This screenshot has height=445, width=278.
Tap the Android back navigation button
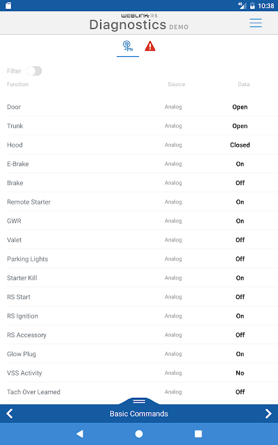80,434
